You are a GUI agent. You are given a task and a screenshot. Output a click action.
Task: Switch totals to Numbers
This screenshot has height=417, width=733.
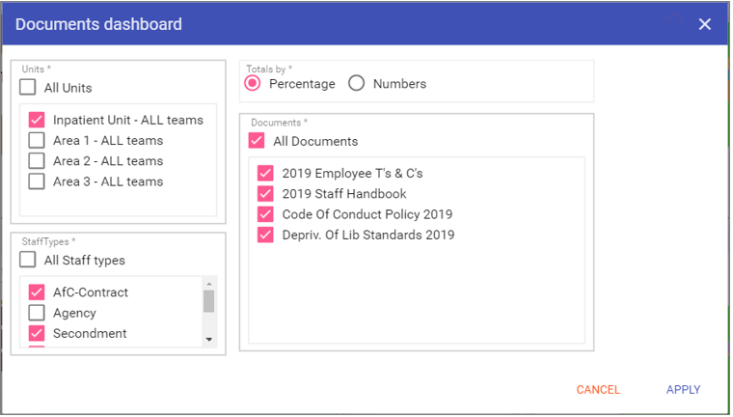pyautogui.click(x=357, y=84)
